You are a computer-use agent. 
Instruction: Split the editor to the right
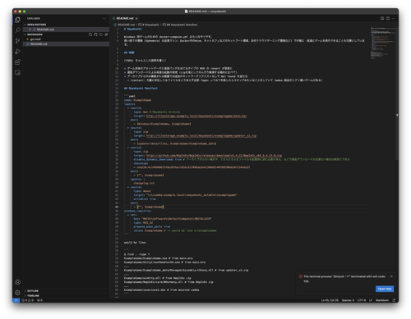(x=388, y=18)
